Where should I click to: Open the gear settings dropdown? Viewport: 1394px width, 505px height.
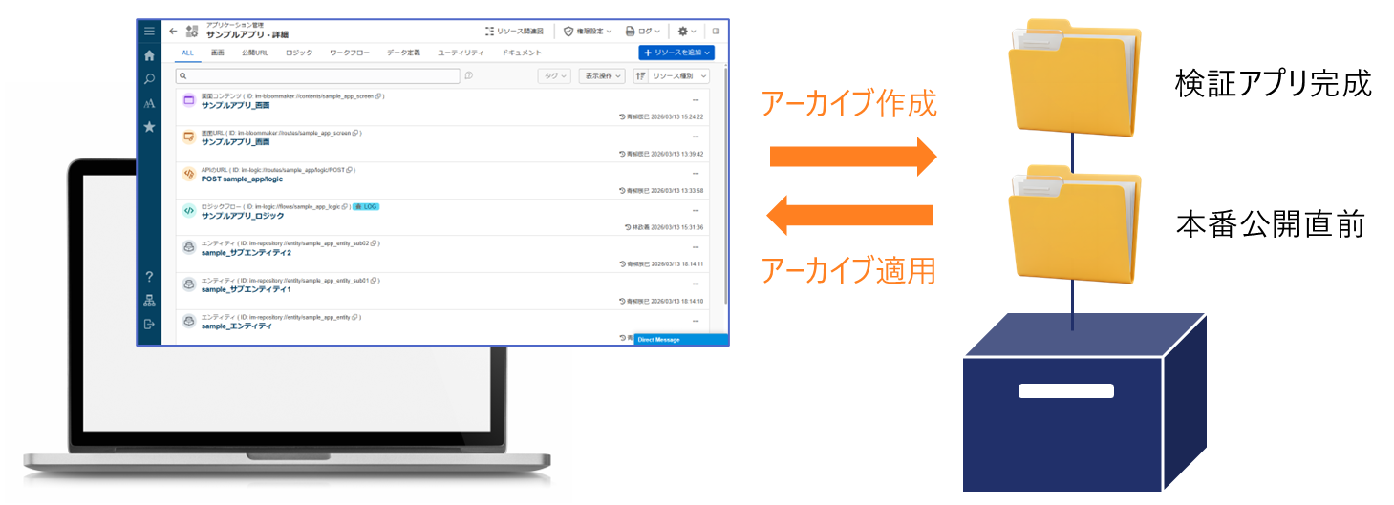(686, 32)
